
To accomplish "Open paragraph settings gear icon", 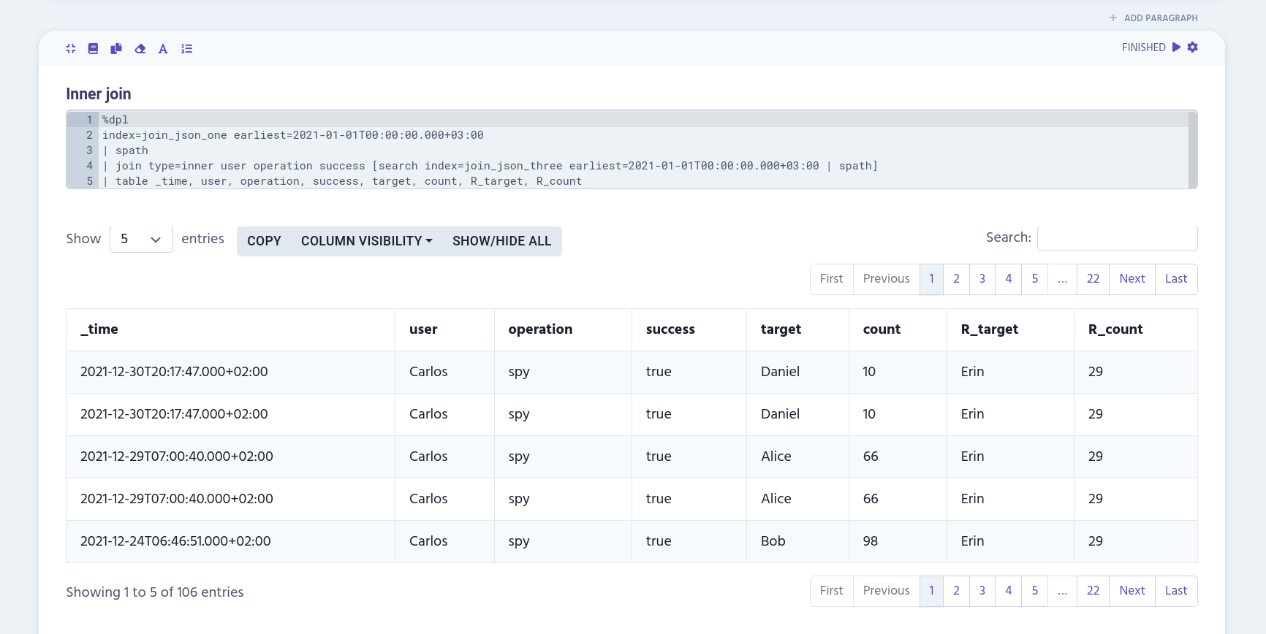I will point(1192,47).
